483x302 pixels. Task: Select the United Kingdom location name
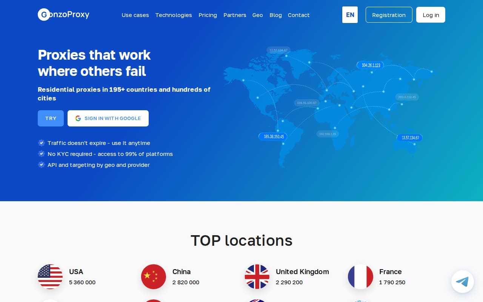click(302, 271)
